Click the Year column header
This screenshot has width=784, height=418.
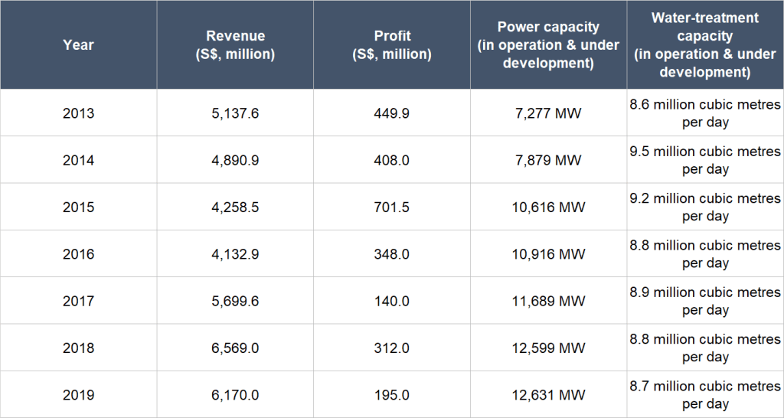pyautogui.click(x=78, y=45)
